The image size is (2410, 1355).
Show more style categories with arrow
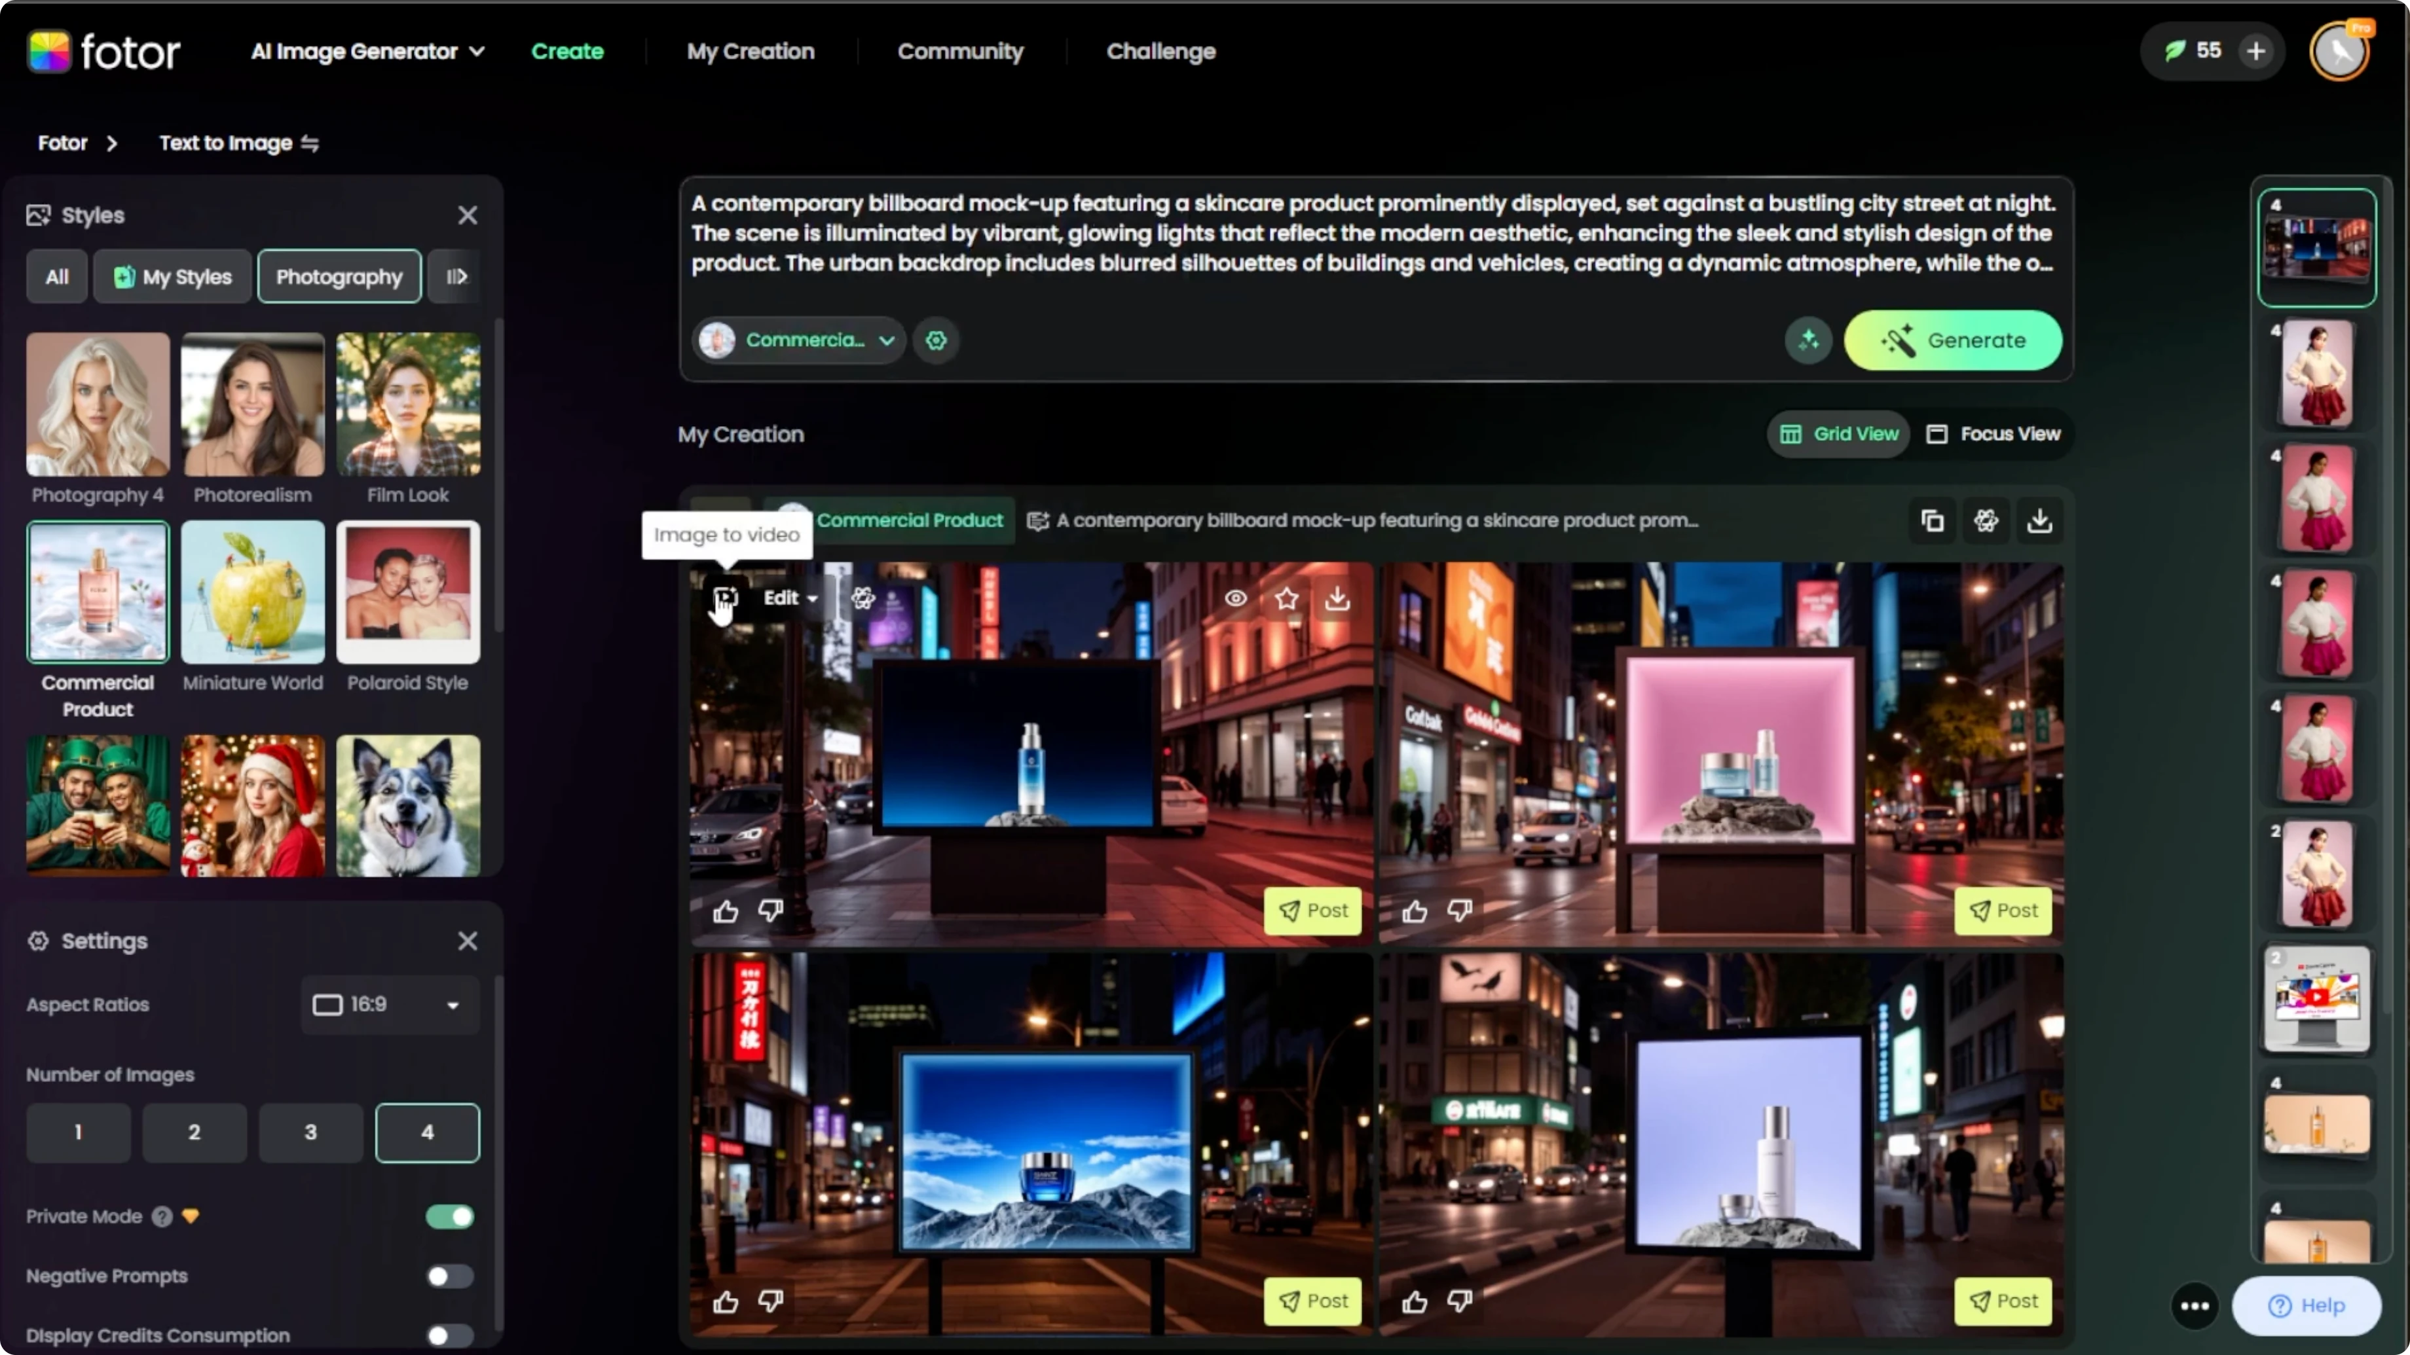(x=456, y=277)
